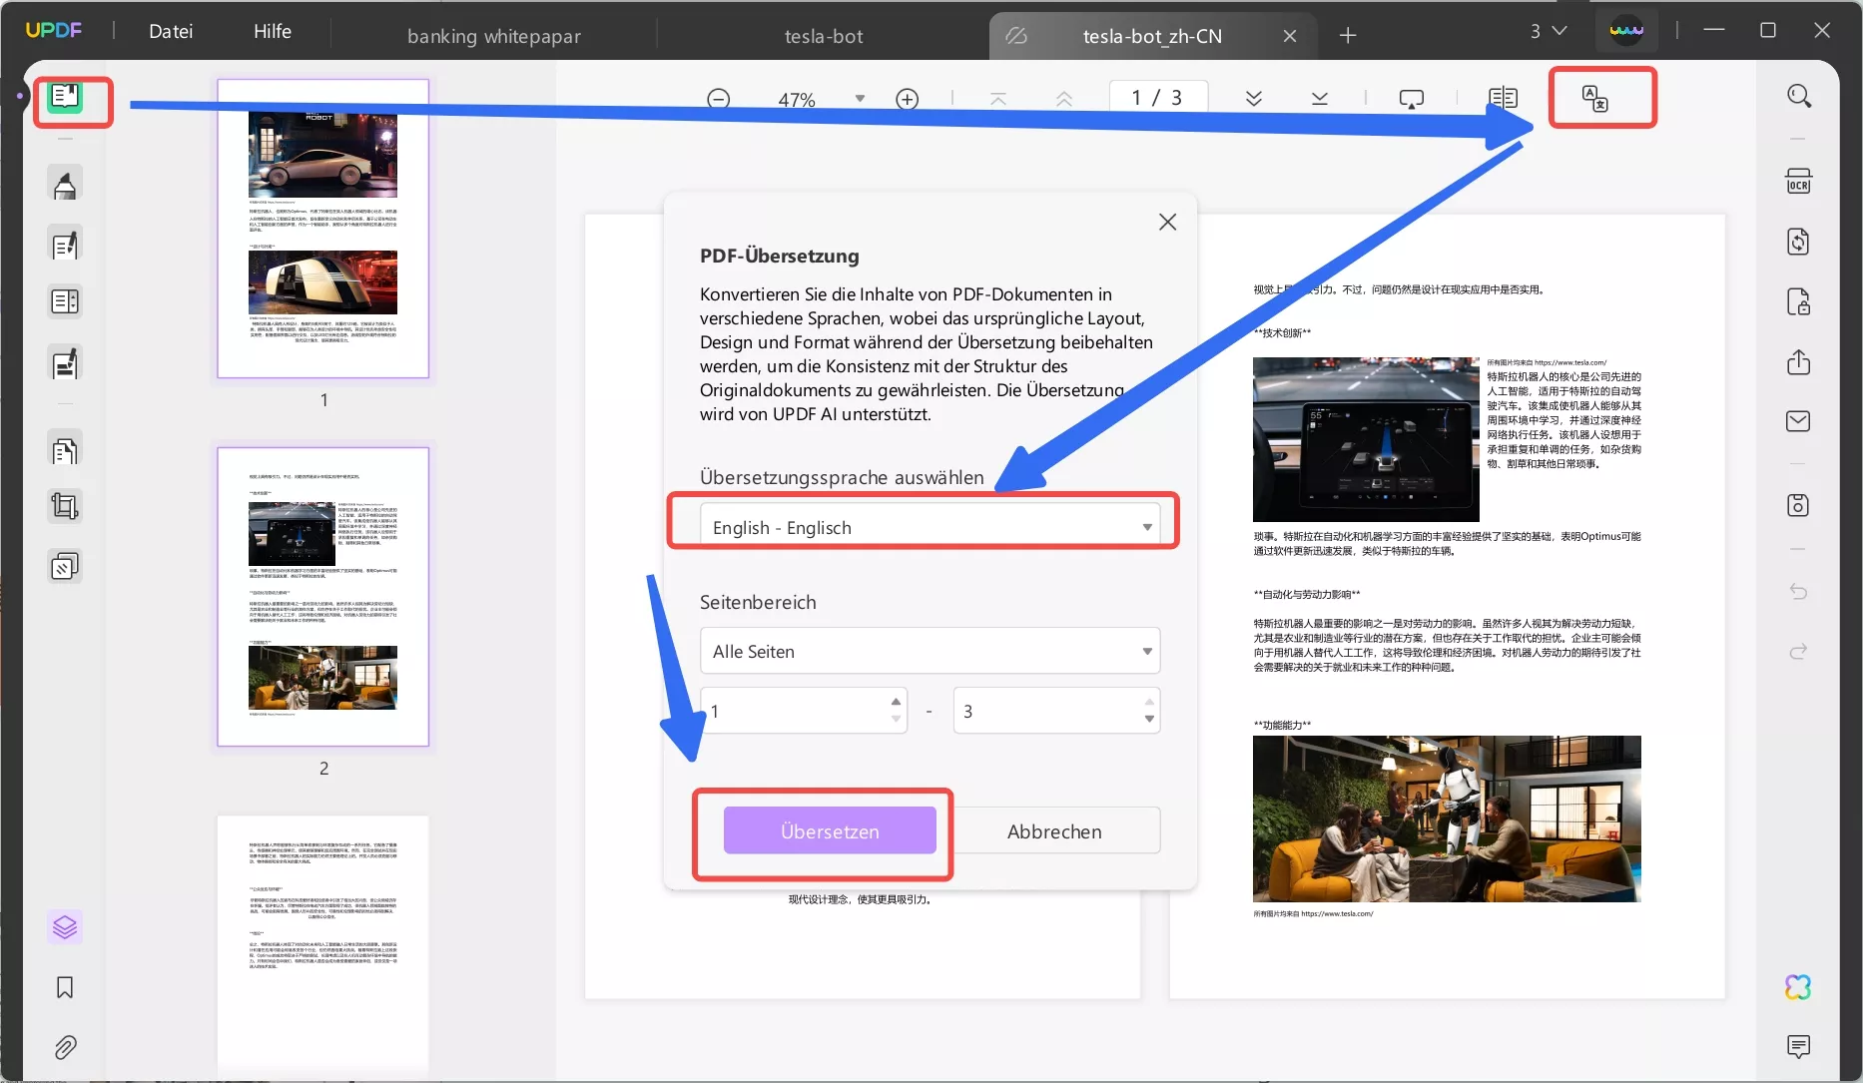This screenshot has height=1083, width=1863.
Task: Click the Übersetzen button
Action: [830, 830]
